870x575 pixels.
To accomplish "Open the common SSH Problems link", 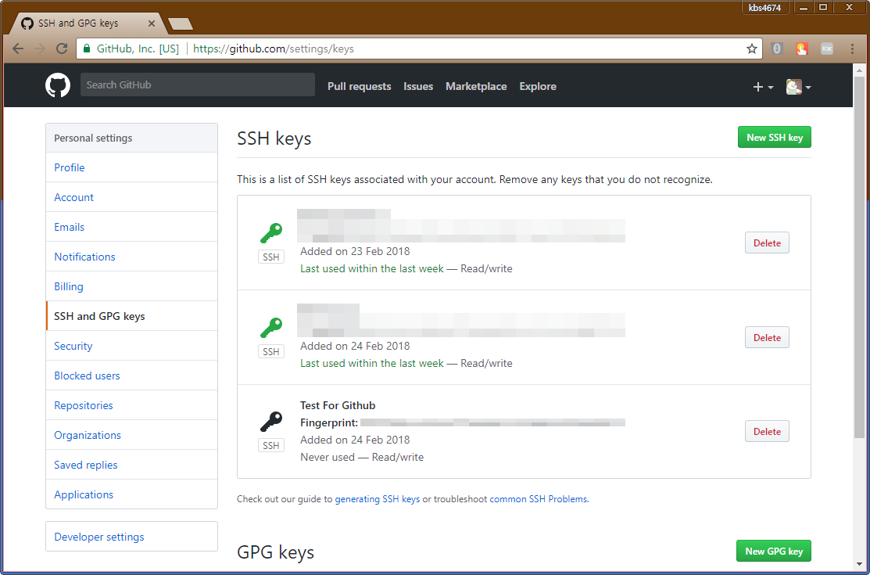I will (539, 499).
